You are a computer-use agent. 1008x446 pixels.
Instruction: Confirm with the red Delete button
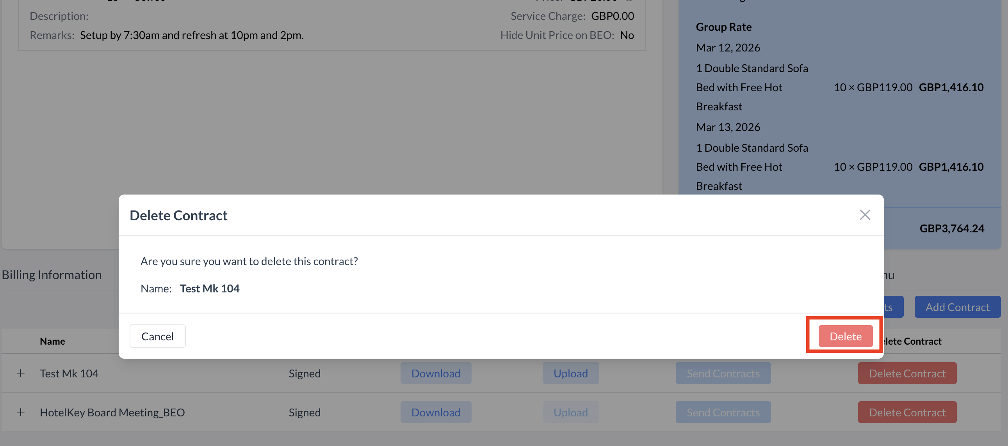pyautogui.click(x=845, y=336)
